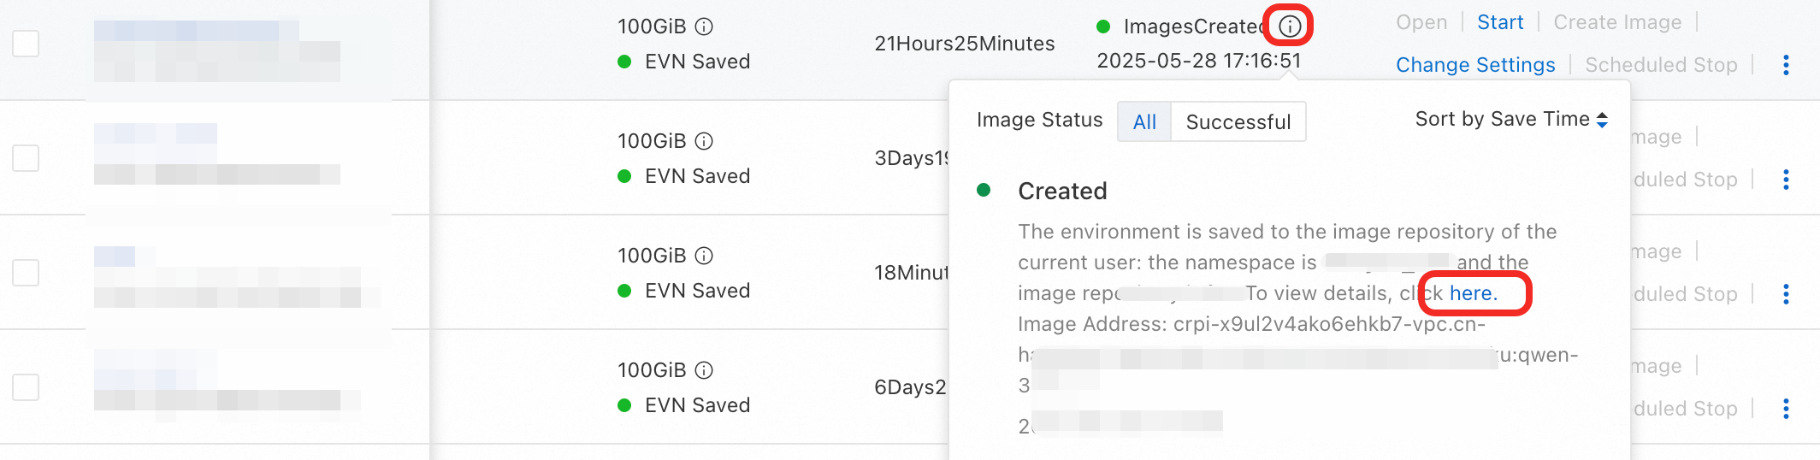The width and height of the screenshot is (1820, 460).
Task: Select the first row checkbox
Action: coord(26,44)
